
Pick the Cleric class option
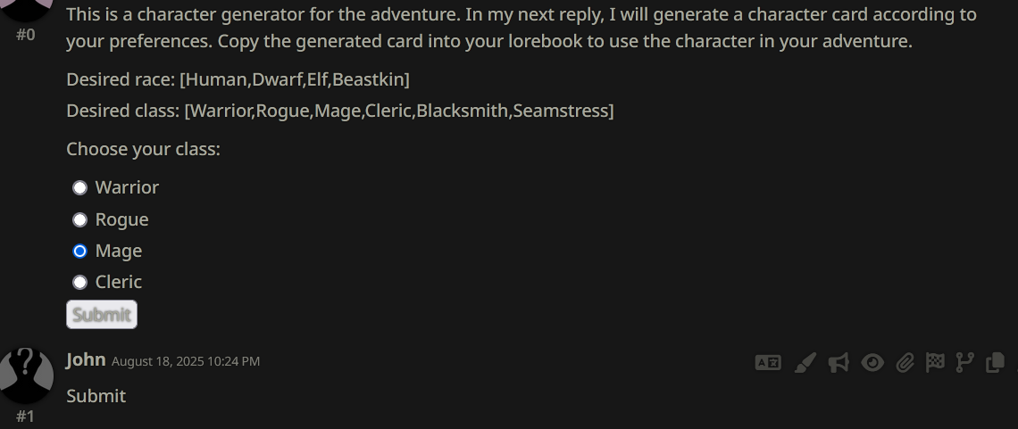pyautogui.click(x=80, y=282)
